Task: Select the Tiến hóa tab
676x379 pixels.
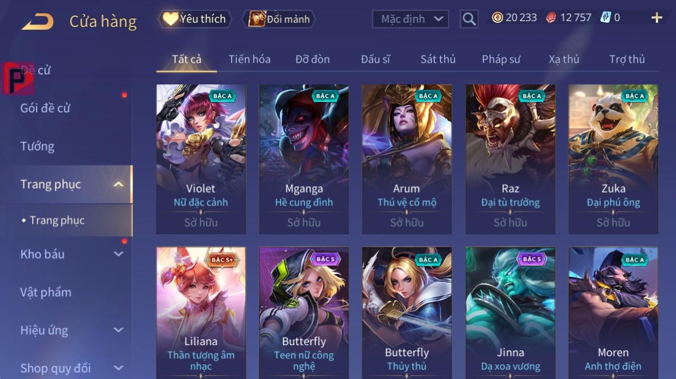Action: coord(250,59)
